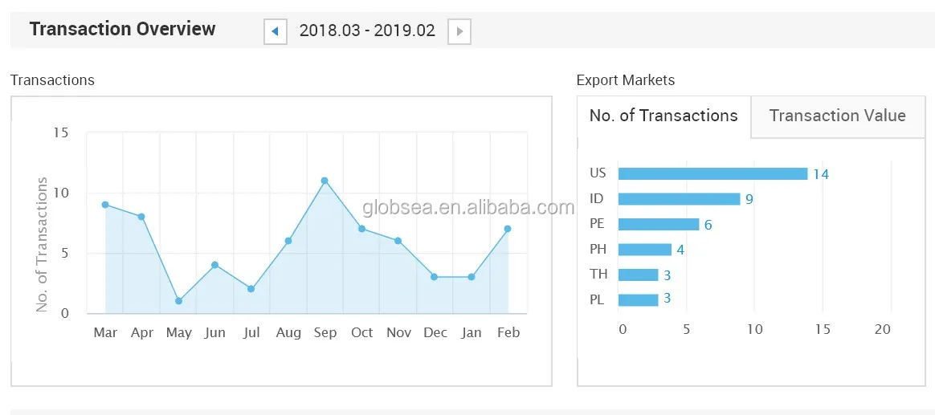Click the Transaction Overview heading

tap(122, 30)
